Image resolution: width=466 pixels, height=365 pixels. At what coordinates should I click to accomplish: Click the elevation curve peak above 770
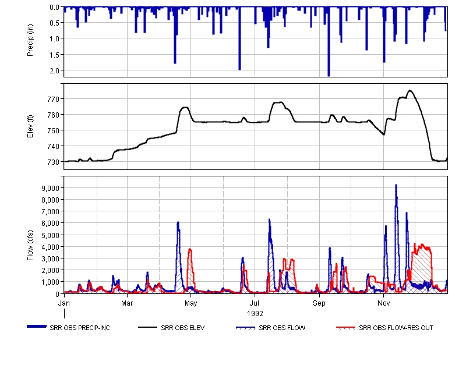click(x=410, y=91)
